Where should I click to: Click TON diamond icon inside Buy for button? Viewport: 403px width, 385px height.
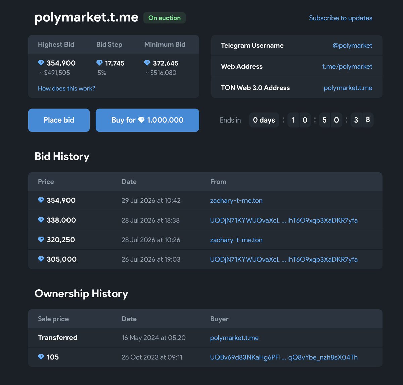141,120
